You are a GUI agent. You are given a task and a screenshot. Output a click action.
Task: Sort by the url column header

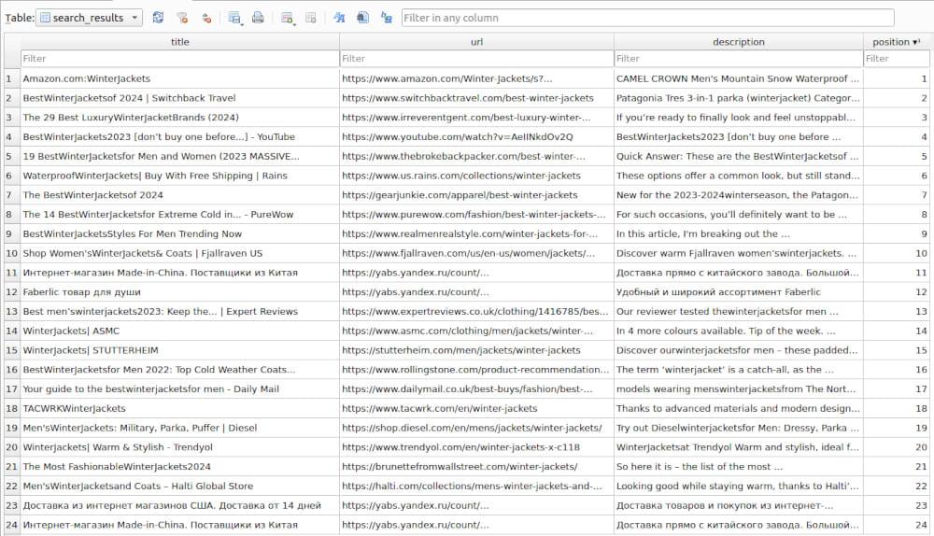476,42
